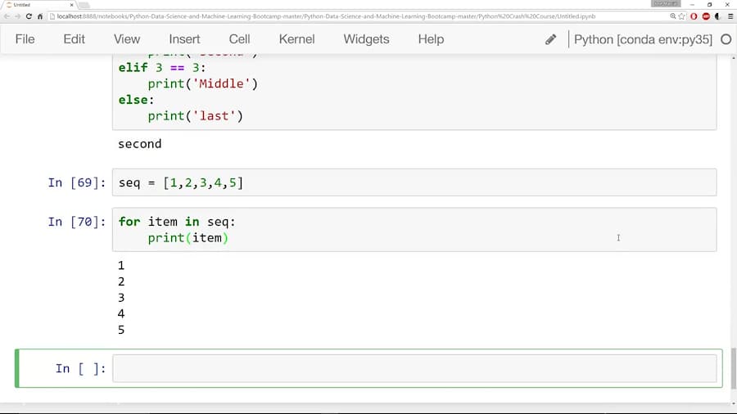Viewport: 737px width, 414px height.
Task: Open the browser home page icon
Action: (40, 16)
